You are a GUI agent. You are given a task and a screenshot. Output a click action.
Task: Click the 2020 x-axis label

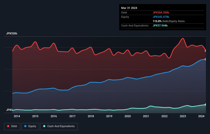pyautogui.click(x=128, y=116)
